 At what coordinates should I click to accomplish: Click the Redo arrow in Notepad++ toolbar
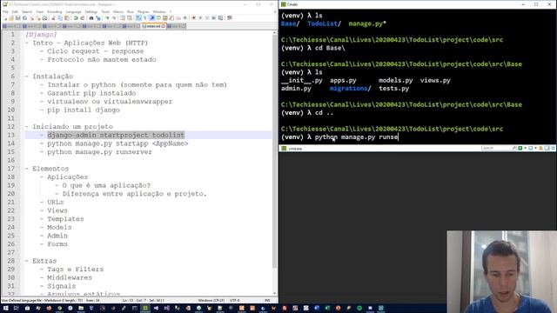pos(83,17)
